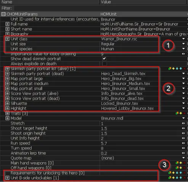Collapse the CHOMUnitParams root node
The height and width of the screenshot is (182, 188).
click(x=3, y=14)
